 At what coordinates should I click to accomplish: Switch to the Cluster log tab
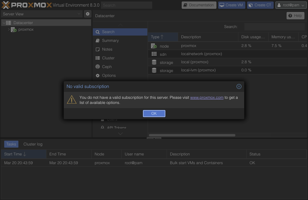coord(33,144)
